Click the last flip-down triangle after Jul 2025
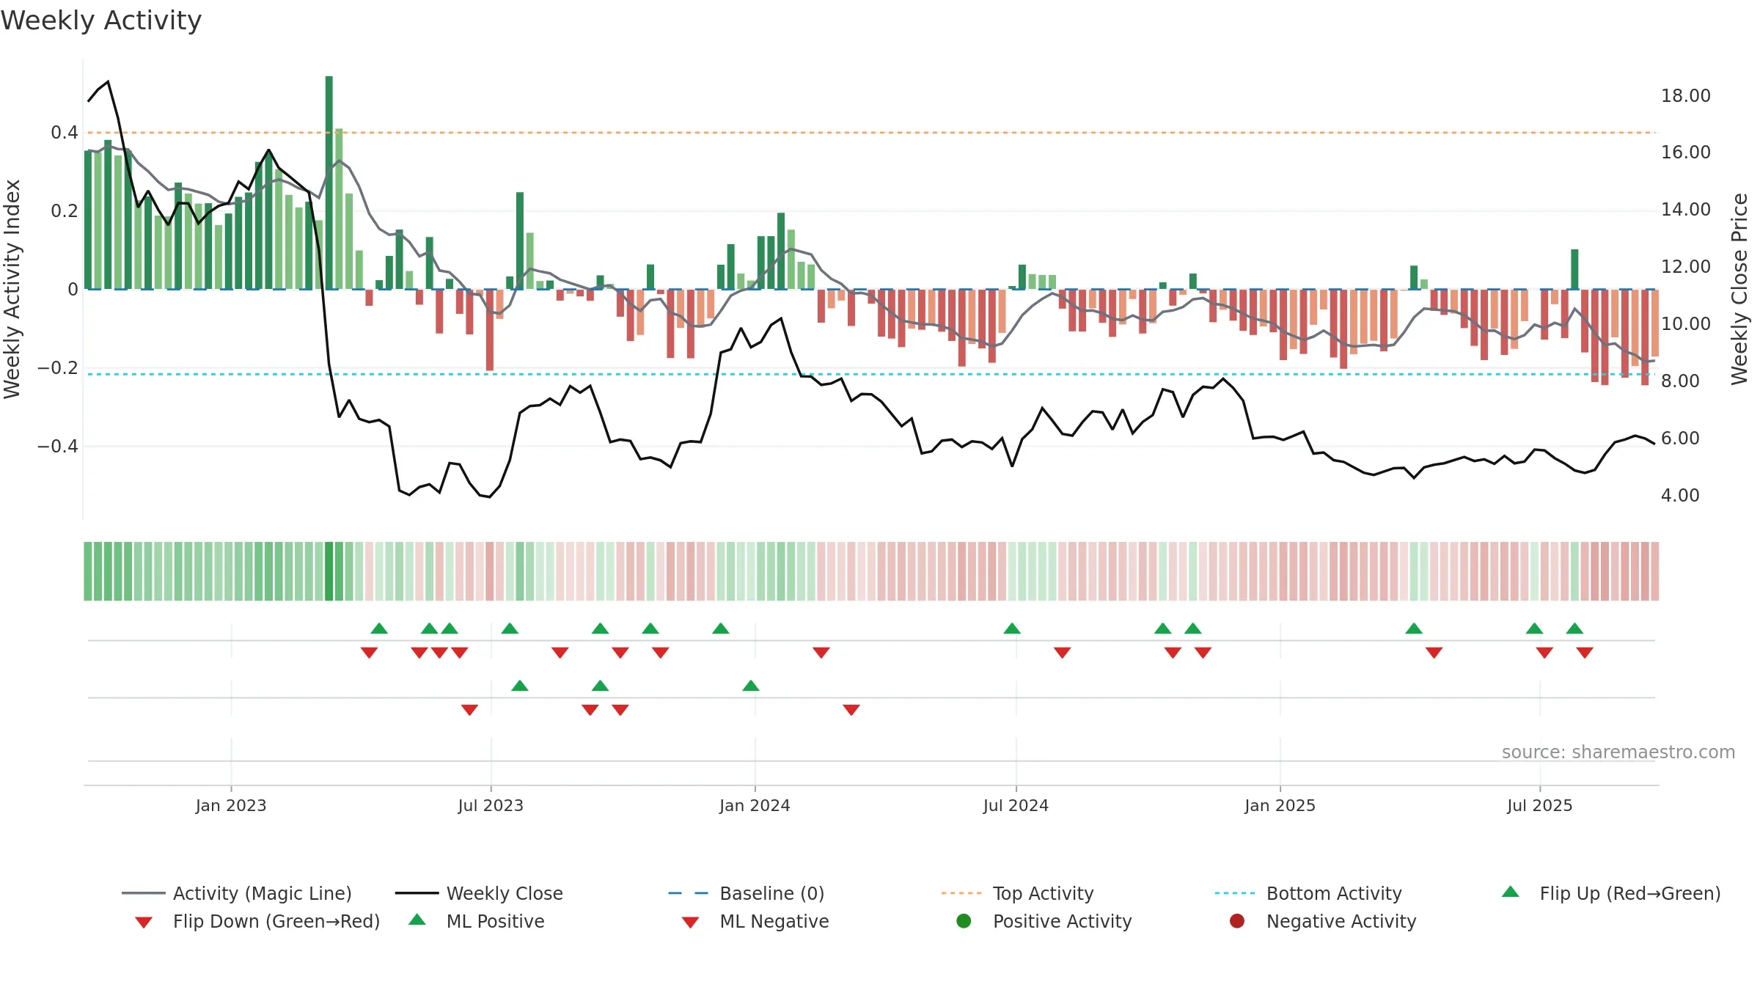1760x990 pixels. point(1585,653)
